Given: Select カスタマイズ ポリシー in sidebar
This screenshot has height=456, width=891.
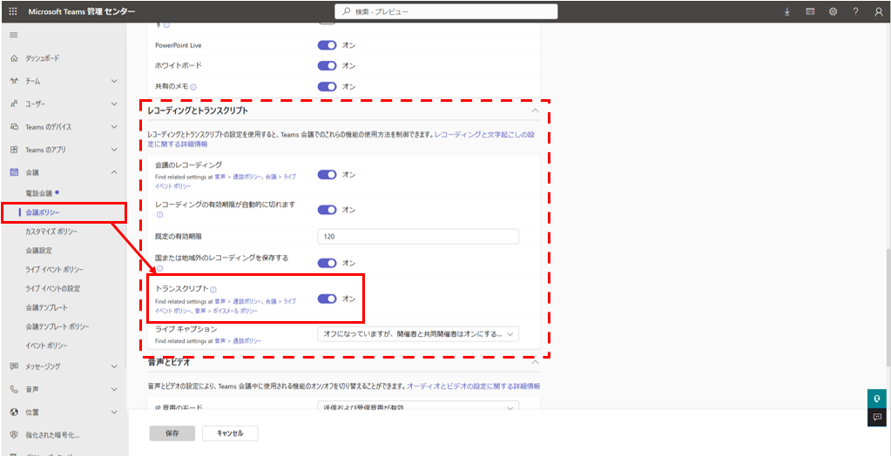Looking at the screenshot, I should (x=51, y=231).
